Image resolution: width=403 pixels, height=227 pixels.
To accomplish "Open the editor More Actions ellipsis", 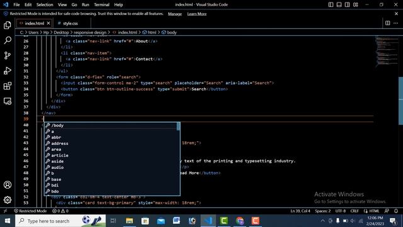I will tap(396, 23).
